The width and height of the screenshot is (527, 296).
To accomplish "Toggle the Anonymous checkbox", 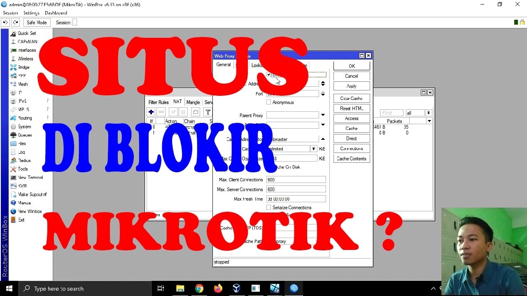I will 269,102.
